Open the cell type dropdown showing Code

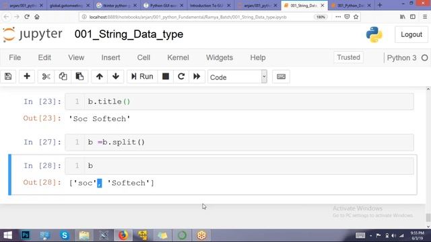click(x=237, y=77)
